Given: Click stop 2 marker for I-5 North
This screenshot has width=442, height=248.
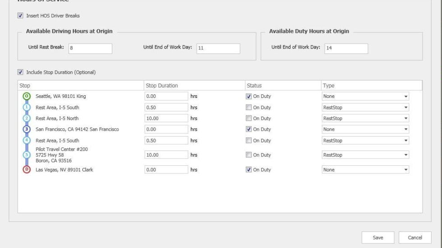Looking at the screenshot, I should click(x=26, y=119).
